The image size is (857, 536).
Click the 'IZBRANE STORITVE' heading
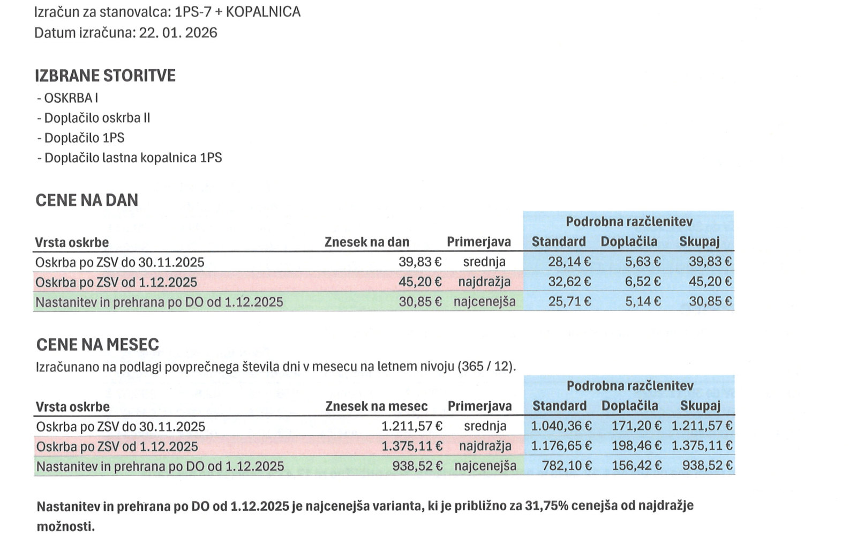click(105, 76)
